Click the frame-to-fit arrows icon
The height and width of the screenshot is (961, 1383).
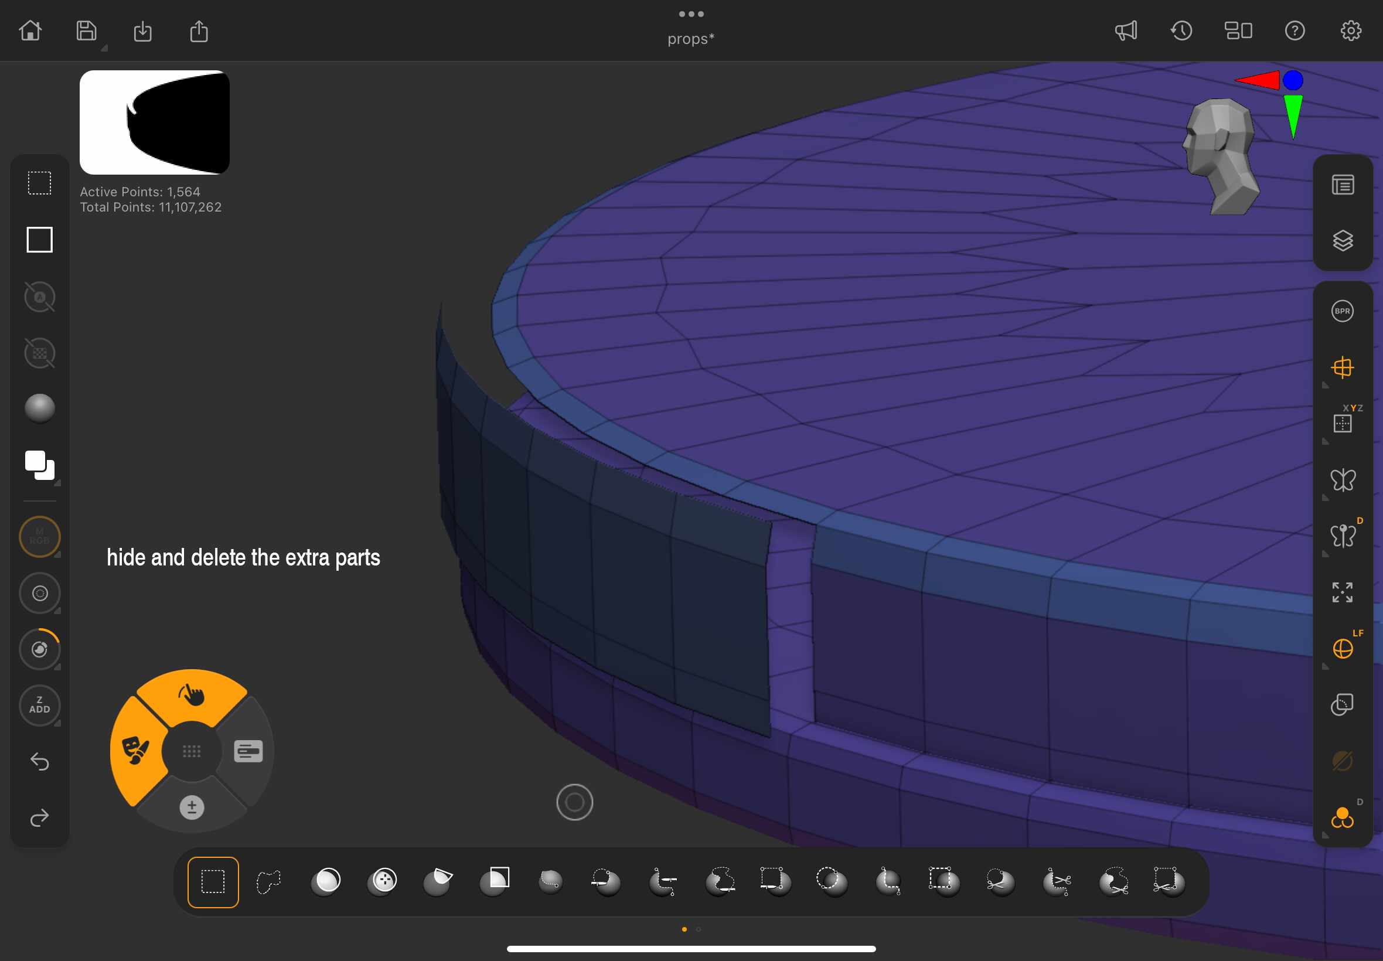coord(1342,592)
